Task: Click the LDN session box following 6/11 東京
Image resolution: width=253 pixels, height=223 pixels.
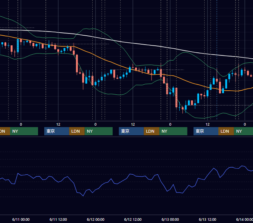Action: tap(77, 131)
